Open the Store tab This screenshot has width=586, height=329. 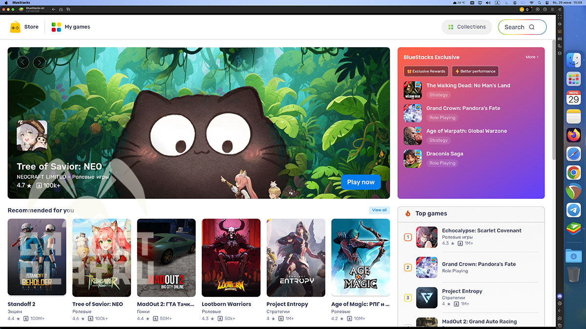[x=24, y=27]
